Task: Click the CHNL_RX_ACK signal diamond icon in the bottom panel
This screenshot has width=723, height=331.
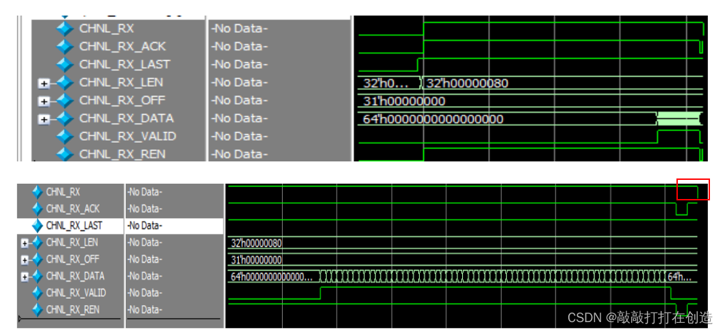Action: click(x=38, y=209)
